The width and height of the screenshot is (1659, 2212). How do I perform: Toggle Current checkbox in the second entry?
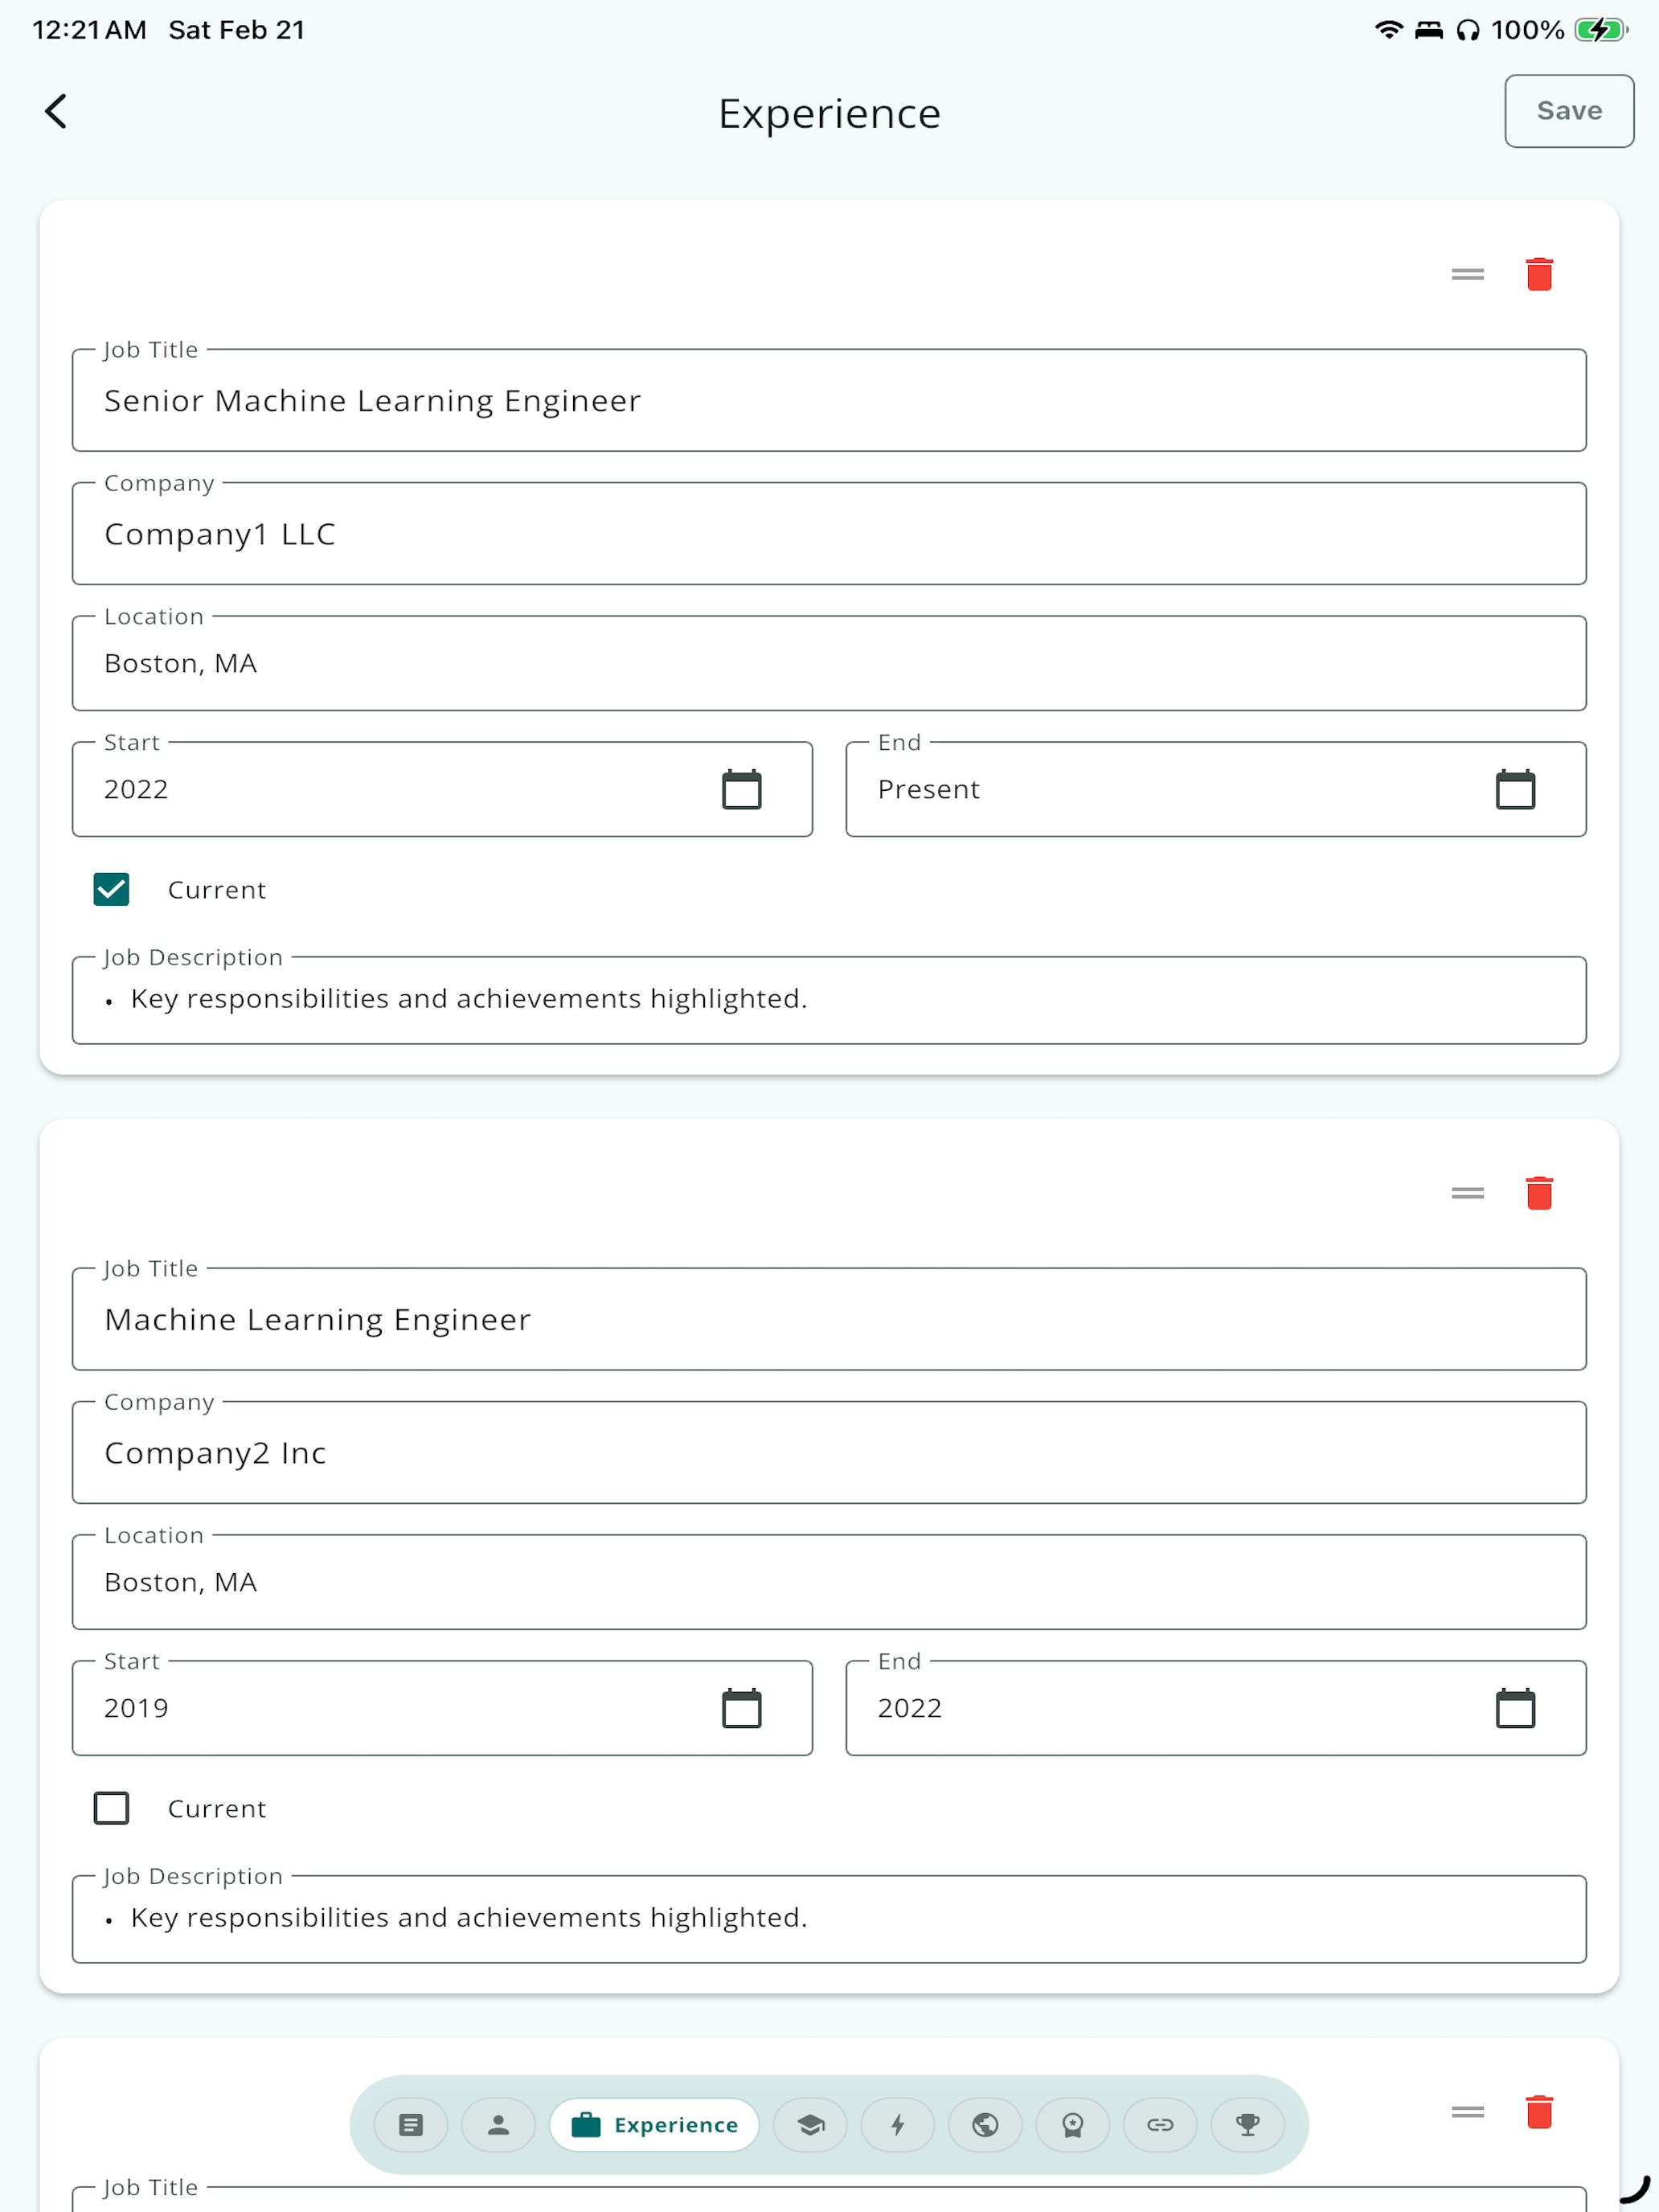[x=111, y=1807]
